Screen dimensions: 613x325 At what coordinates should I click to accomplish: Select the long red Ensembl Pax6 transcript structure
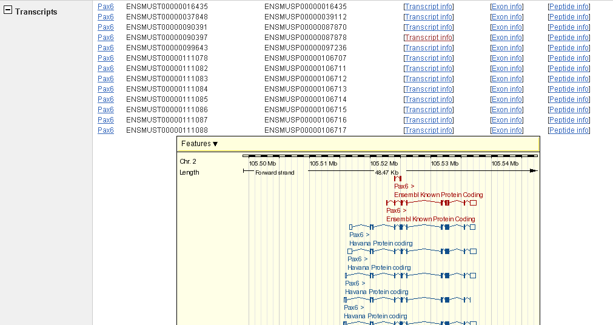[x=431, y=203]
